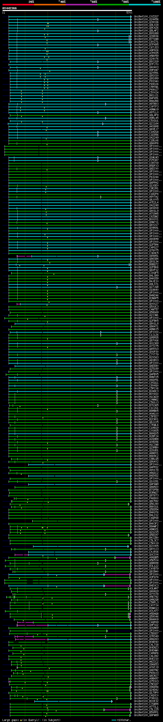Open hit UniRef100_Q93134
This screenshot has height=722, width=163.
pos(146,261)
